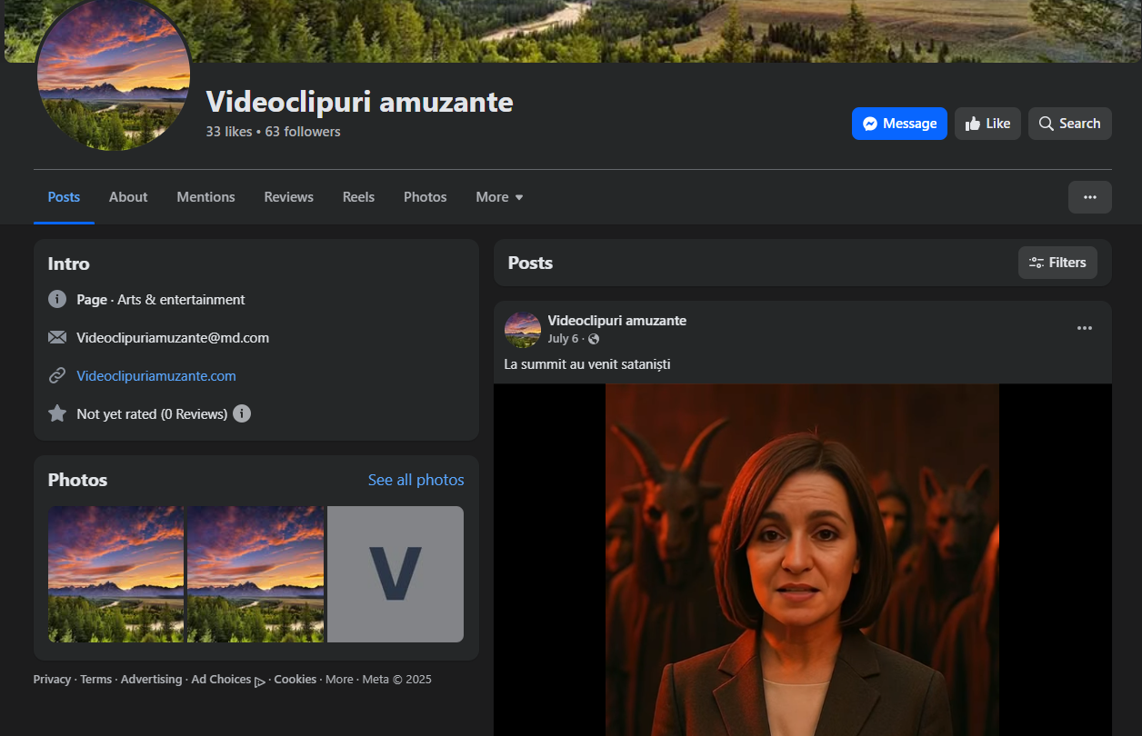Click the Advertising footer link
The height and width of the screenshot is (736, 1142).
tap(151, 679)
